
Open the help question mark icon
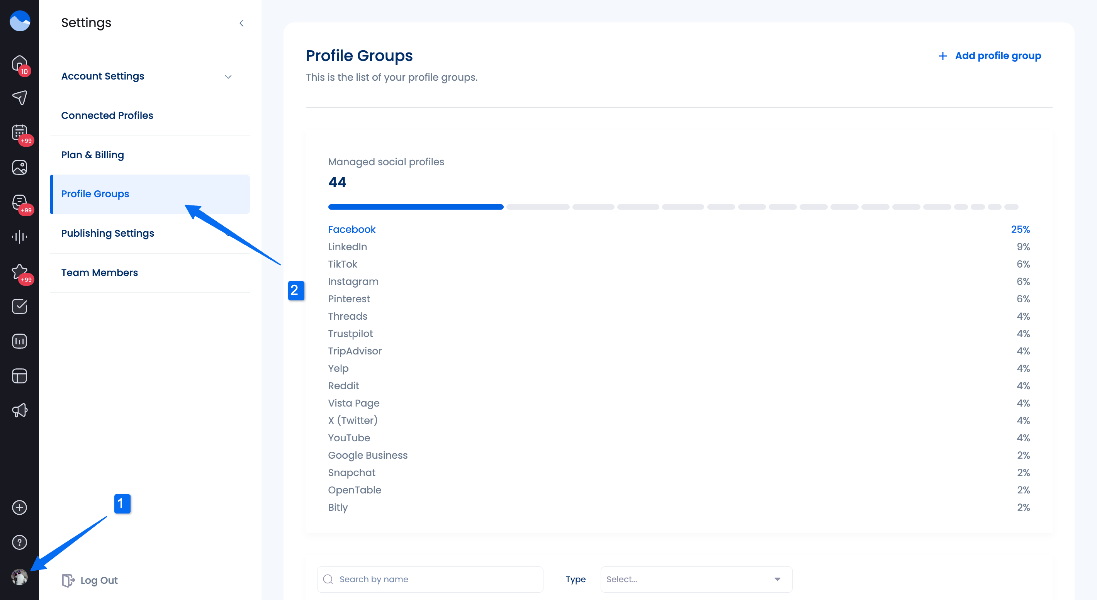click(20, 542)
